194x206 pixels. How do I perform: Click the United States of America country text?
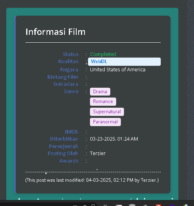click(118, 70)
